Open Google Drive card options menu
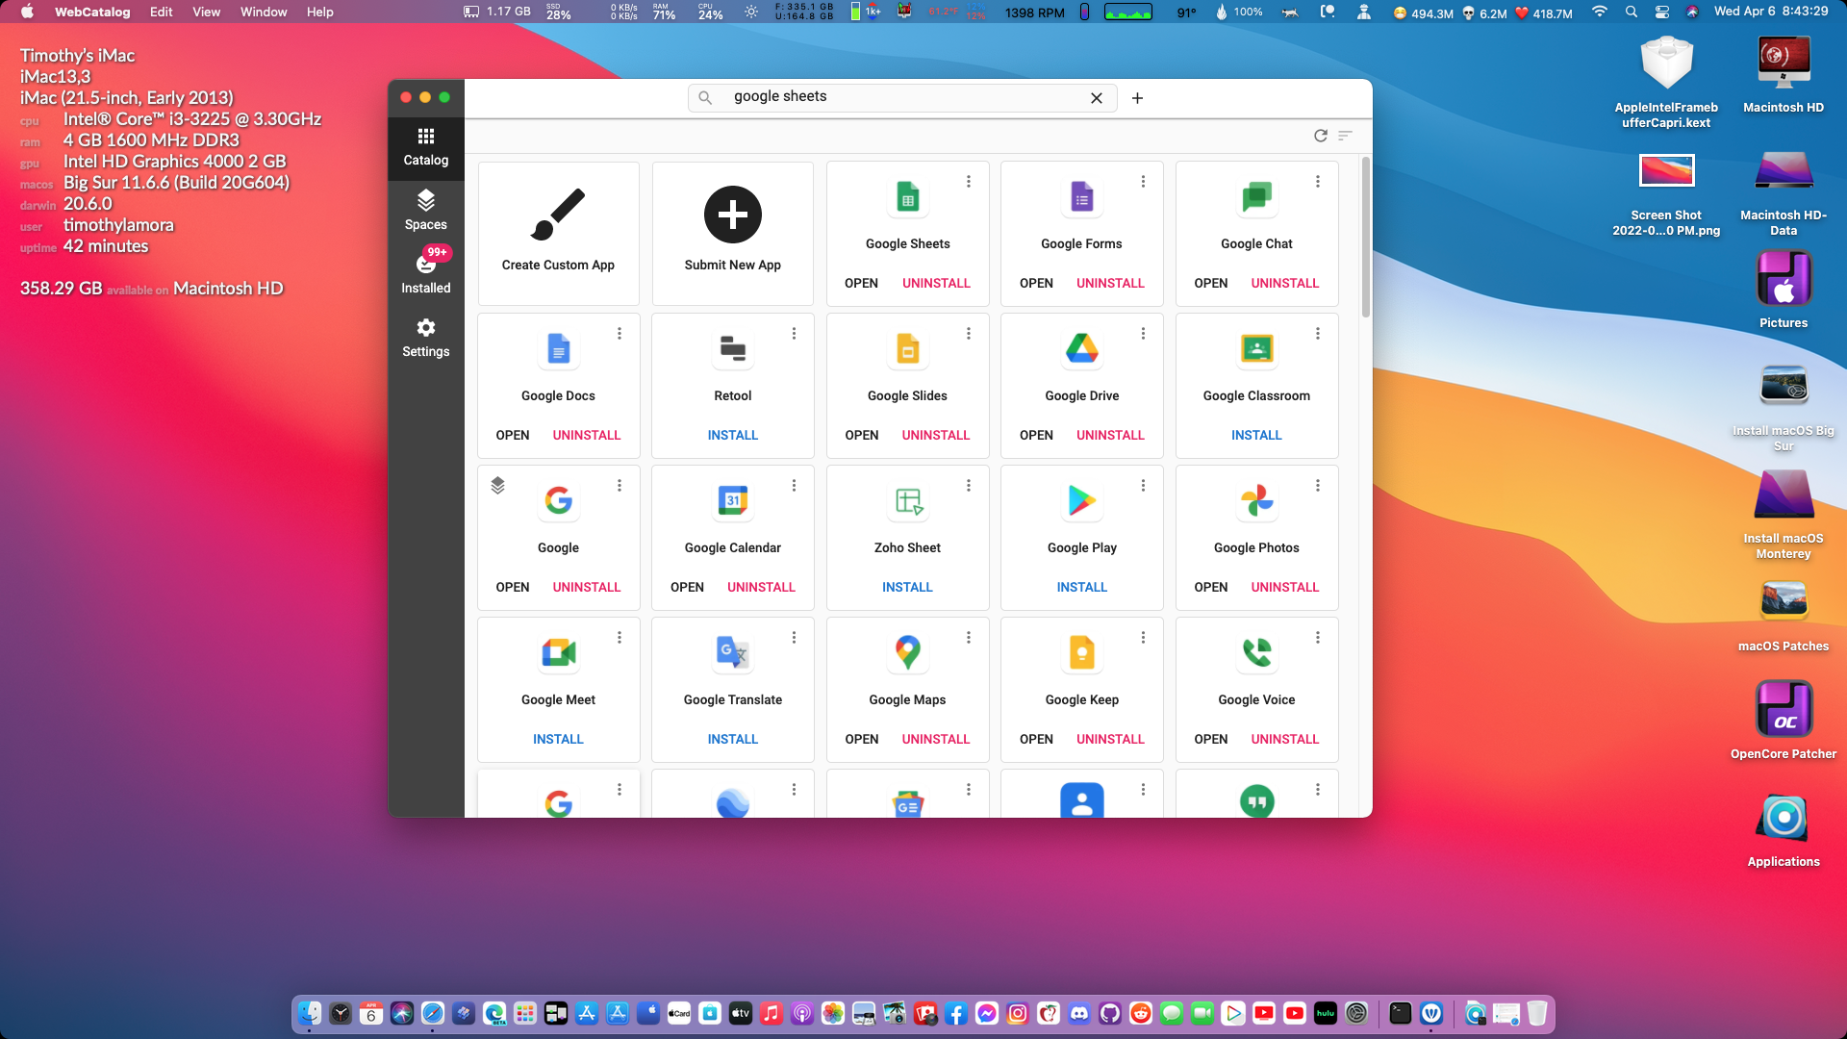The image size is (1847, 1039). point(1143,333)
